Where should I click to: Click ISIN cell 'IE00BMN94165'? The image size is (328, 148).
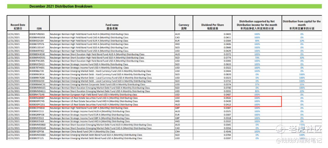click(37, 88)
